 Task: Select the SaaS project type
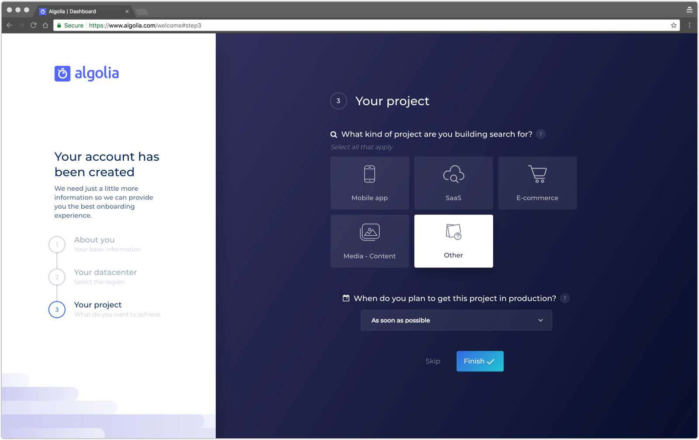tap(453, 183)
